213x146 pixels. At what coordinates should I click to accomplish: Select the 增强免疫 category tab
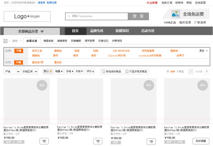[x=48, y=41]
